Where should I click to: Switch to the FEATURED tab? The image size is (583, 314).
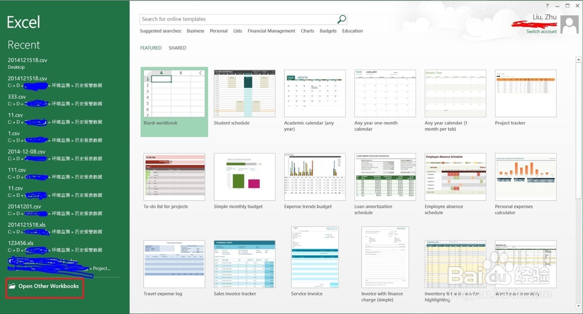(150, 48)
